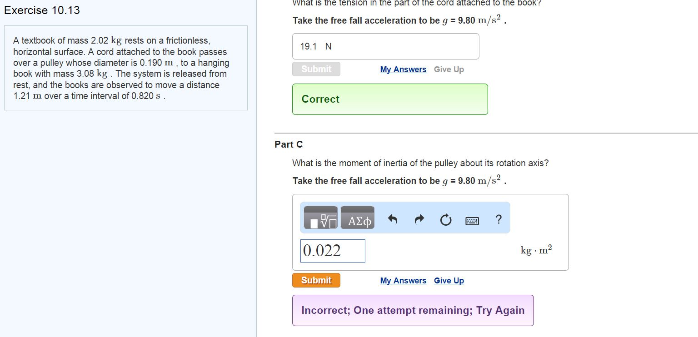Screen dimensions: 698x337
Task: Open equation editor help with the question mark
Action: 499,219
